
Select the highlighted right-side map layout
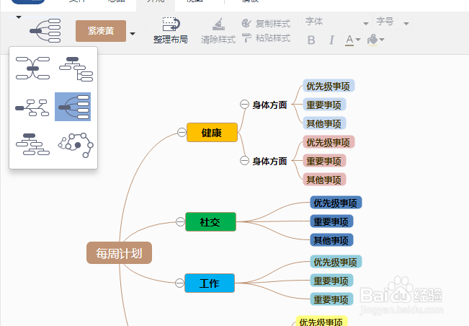tap(73, 107)
